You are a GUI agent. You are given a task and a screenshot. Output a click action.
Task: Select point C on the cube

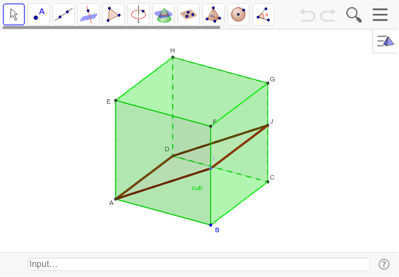(268, 182)
